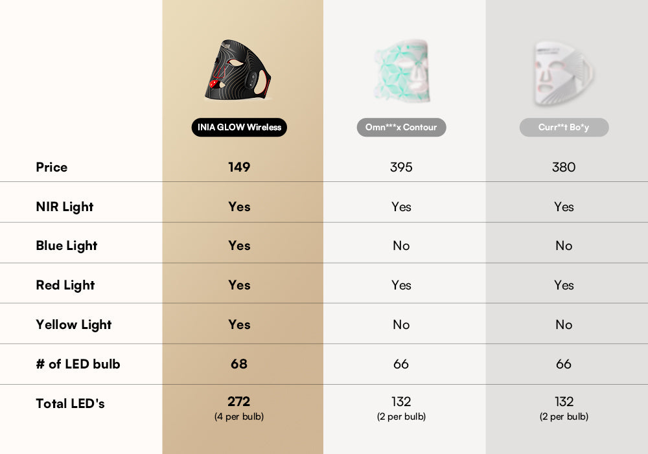Click the teal Omn***x Contour mask image
The height and width of the screenshot is (454, 648).
click(402, 71)
